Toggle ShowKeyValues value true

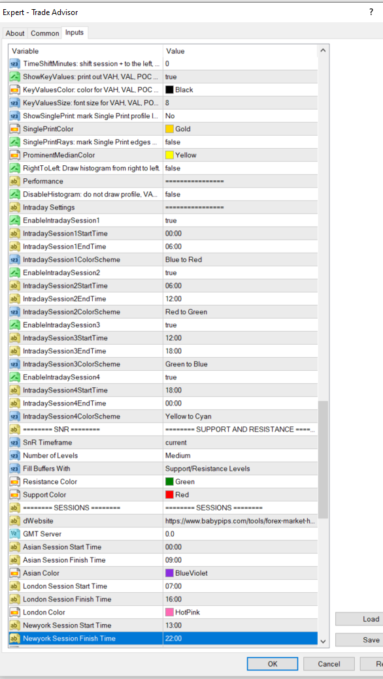240,76
